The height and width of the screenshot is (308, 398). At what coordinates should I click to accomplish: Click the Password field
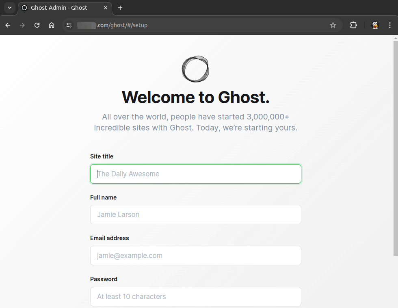point(195,297)
